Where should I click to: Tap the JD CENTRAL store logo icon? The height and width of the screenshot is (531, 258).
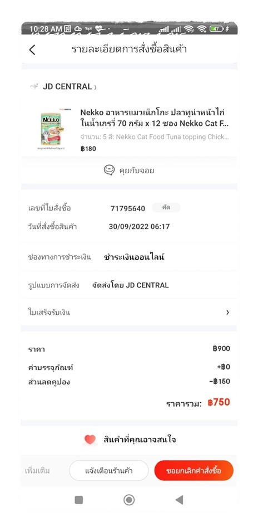[34, 86]
